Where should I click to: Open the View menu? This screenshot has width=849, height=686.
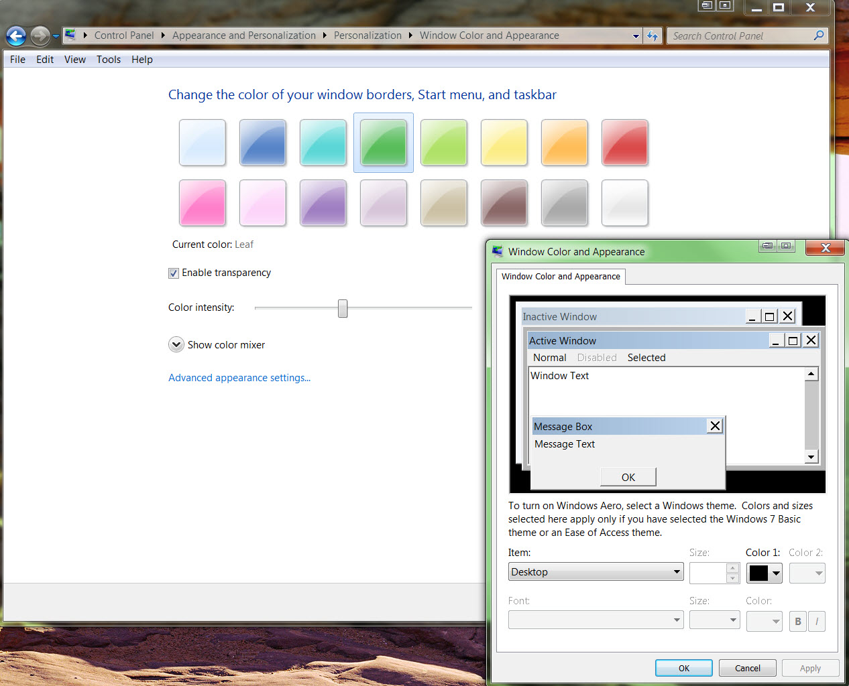point(75,60)
